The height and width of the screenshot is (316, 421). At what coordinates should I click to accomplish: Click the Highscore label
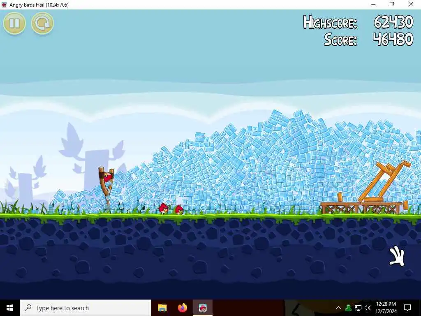[330, 22]
